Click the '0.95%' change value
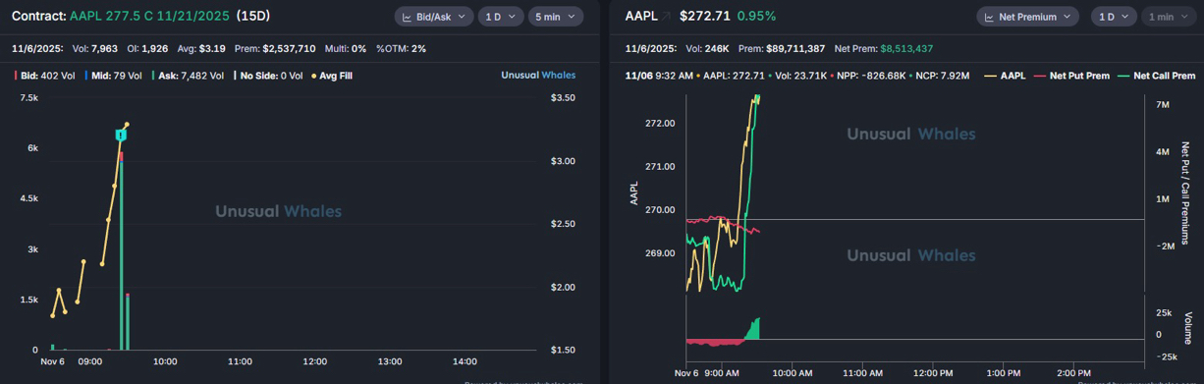The height and width of the screenshot is (384, 1204). (x=756, y=17)
